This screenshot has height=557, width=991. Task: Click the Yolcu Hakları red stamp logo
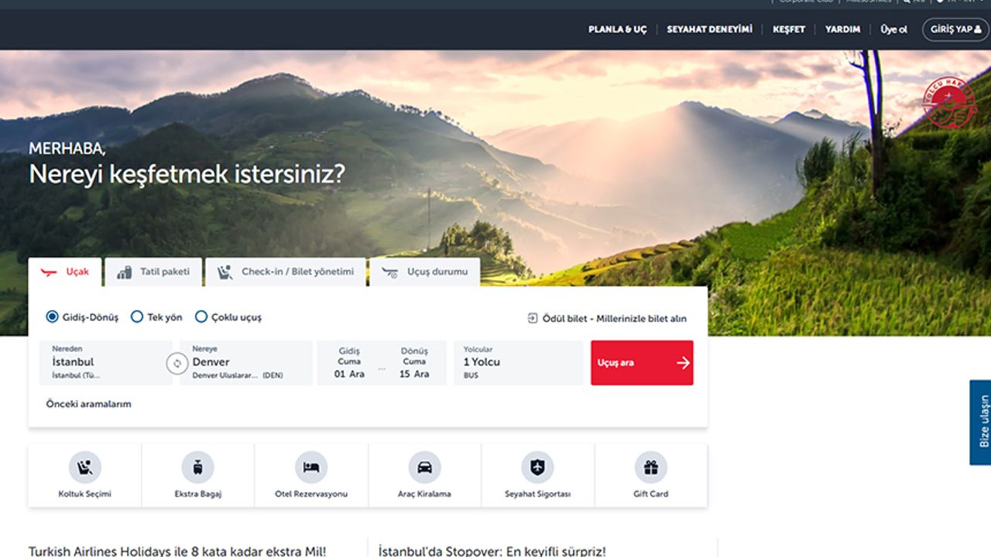coord(949,102)
